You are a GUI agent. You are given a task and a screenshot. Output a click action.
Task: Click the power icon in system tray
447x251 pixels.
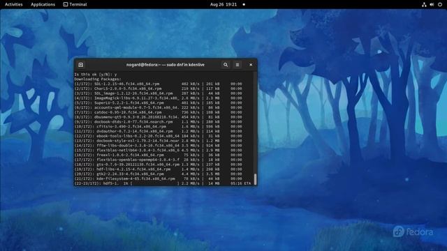439,4
